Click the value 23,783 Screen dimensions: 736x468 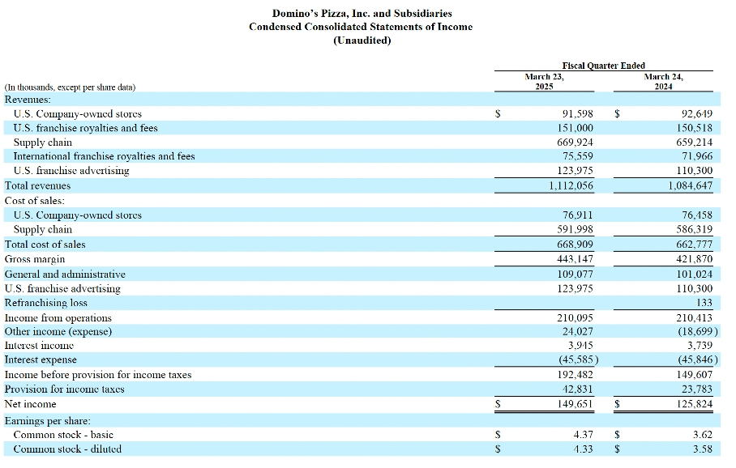(x=696, y=389)
